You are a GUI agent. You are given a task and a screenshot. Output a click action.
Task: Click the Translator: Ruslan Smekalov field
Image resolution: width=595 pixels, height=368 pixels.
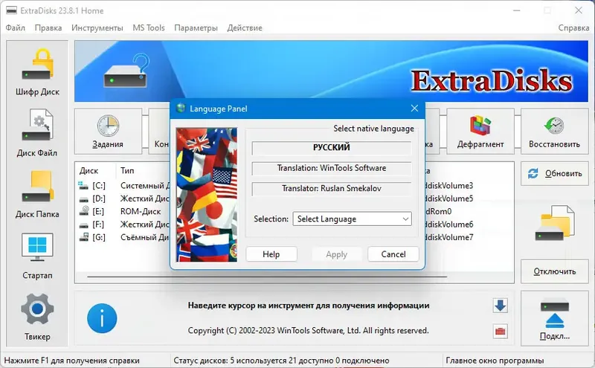click(331, 189)
